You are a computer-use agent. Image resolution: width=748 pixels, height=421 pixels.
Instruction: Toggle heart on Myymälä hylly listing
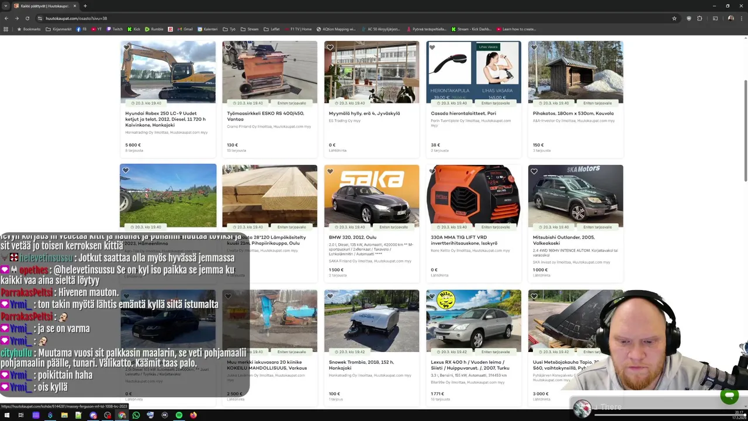(330, 47)
